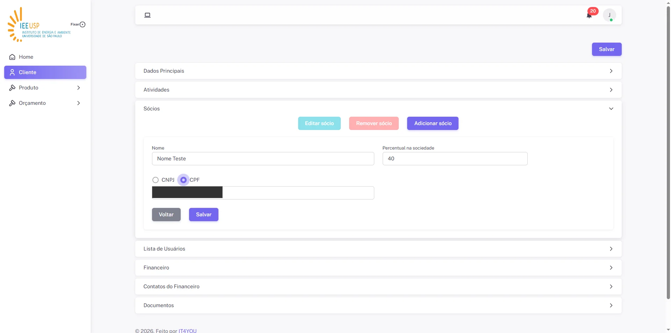Open the Home menu item
671x333 pixels.
tap(45, 57)
